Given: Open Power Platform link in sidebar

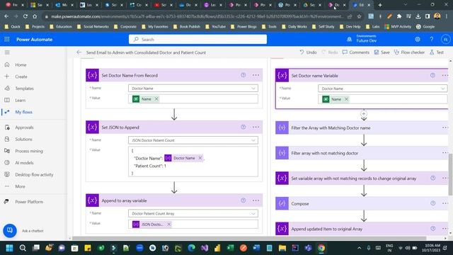Looking at the screenshot, I should [x=29, y=202].
